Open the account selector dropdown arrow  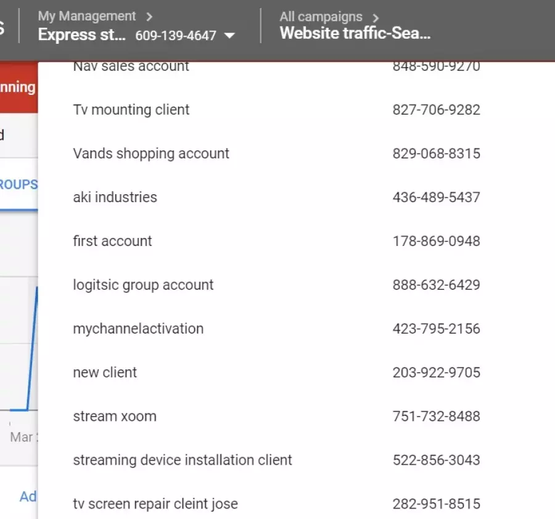[229, 36]
